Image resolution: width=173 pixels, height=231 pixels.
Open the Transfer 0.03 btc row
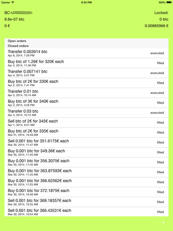86,113
